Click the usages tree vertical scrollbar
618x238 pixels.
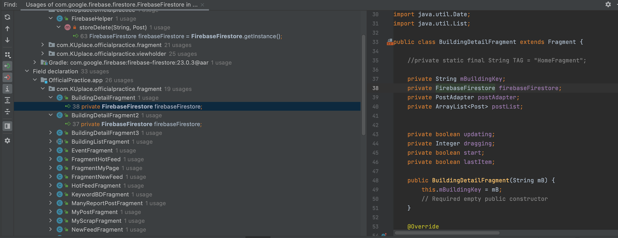[x=363, y=85]
